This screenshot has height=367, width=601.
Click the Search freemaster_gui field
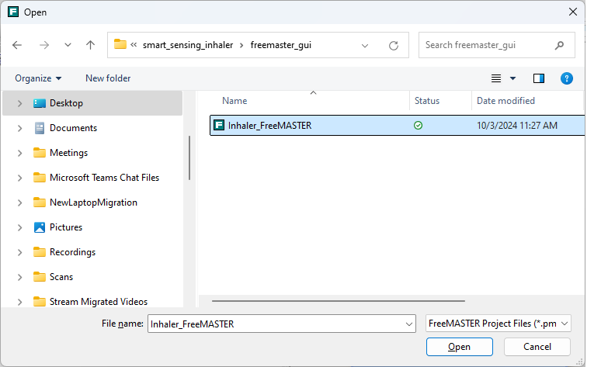(497, 45)
